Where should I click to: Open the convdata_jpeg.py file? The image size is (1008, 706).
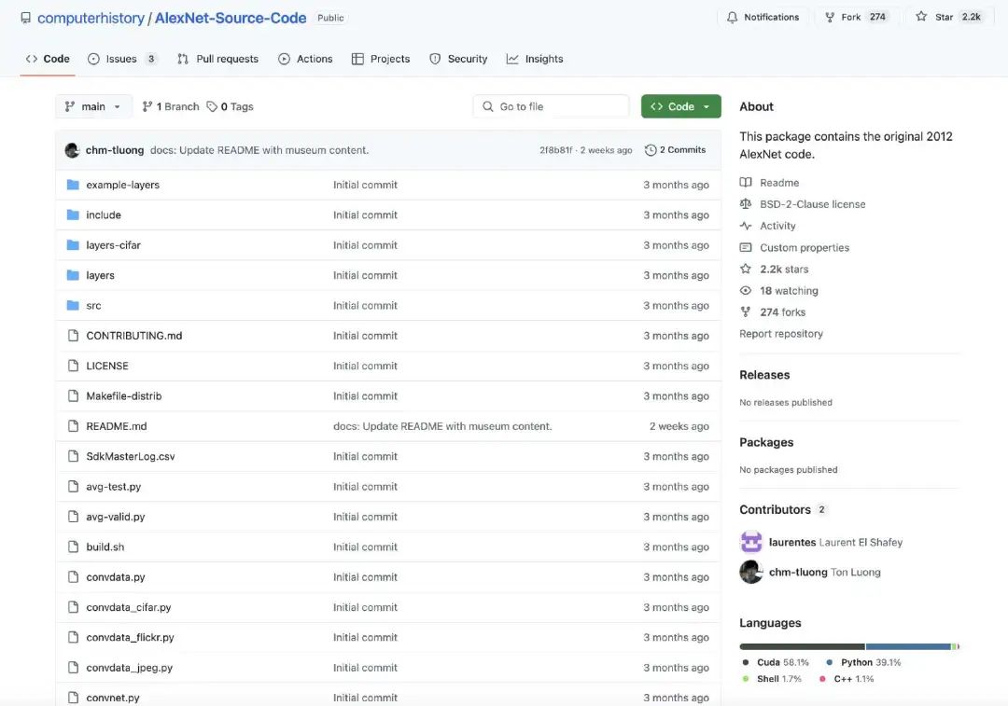129,668
